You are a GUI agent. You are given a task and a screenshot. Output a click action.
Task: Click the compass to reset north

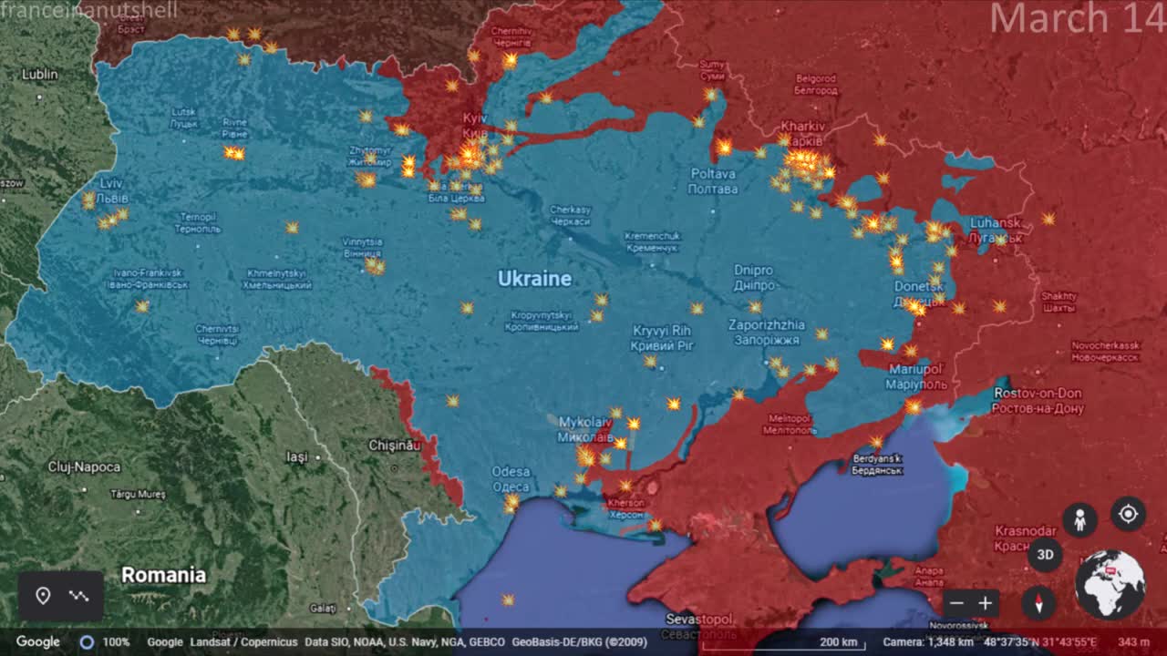1038,603
